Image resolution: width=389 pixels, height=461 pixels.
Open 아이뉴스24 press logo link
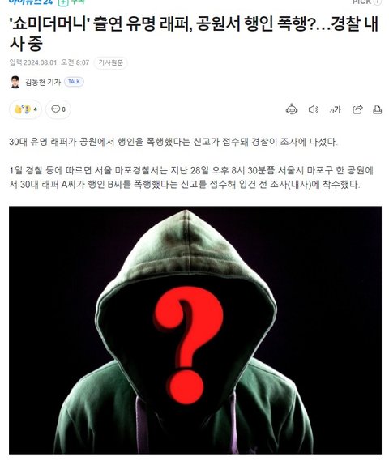[31, 2]
